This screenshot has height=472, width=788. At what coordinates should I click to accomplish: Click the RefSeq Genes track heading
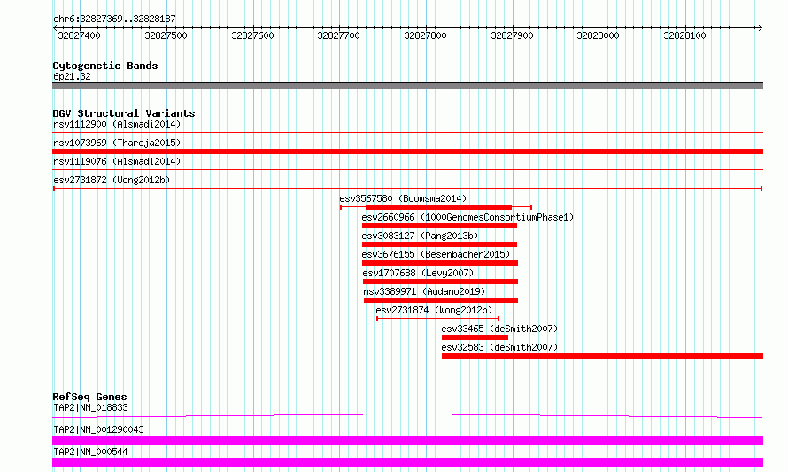(x=89, y=397)
